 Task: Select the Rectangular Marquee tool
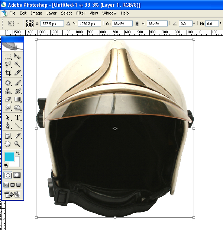7,56
